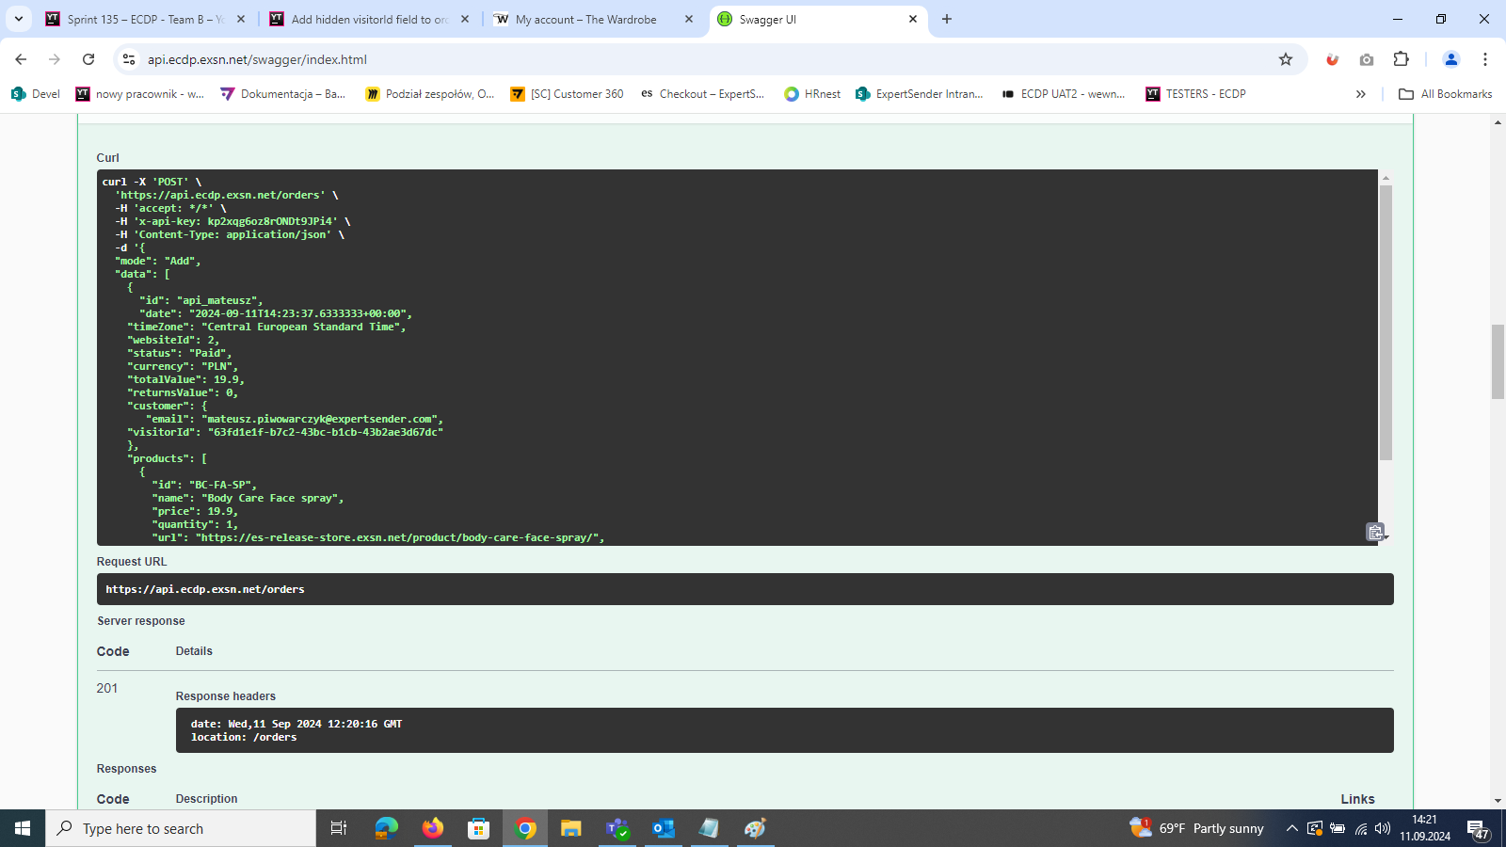View site information icon in address bar
1506x847 pixels.
pos(129,59)
